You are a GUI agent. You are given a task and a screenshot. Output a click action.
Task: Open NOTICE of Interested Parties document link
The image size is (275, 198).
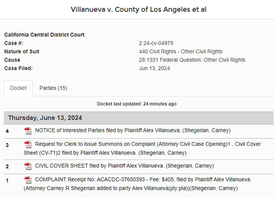[x=133, y=131]
